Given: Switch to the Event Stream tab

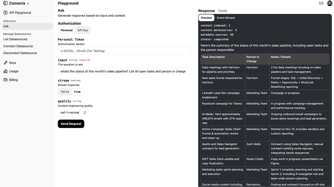Looking at the screenshot, I should 226,18.
